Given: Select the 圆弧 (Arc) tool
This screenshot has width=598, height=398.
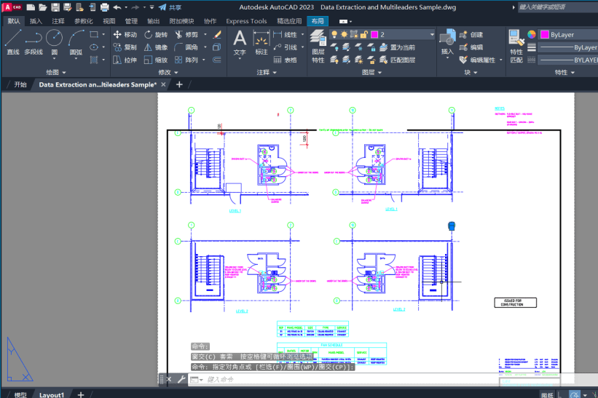Looking at the screenshot, I should coord(76,42).
